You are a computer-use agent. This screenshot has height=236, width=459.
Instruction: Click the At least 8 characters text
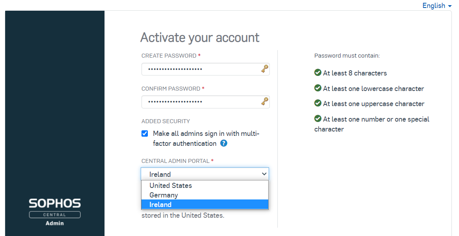coord(355,73)
